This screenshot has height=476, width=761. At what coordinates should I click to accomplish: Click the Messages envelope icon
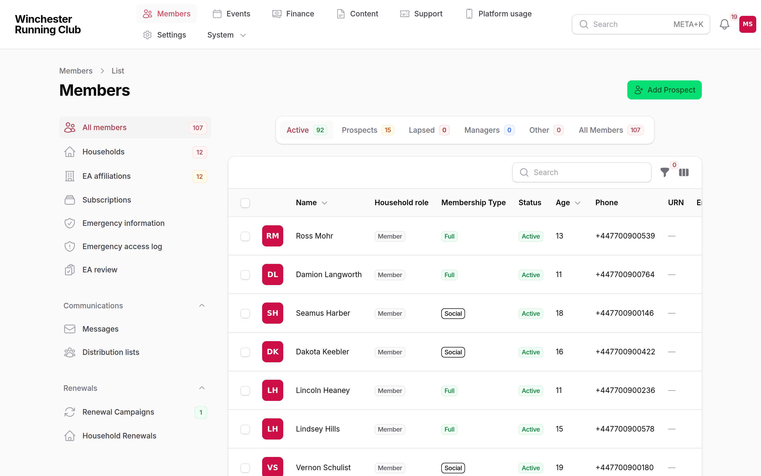(69, 329)
